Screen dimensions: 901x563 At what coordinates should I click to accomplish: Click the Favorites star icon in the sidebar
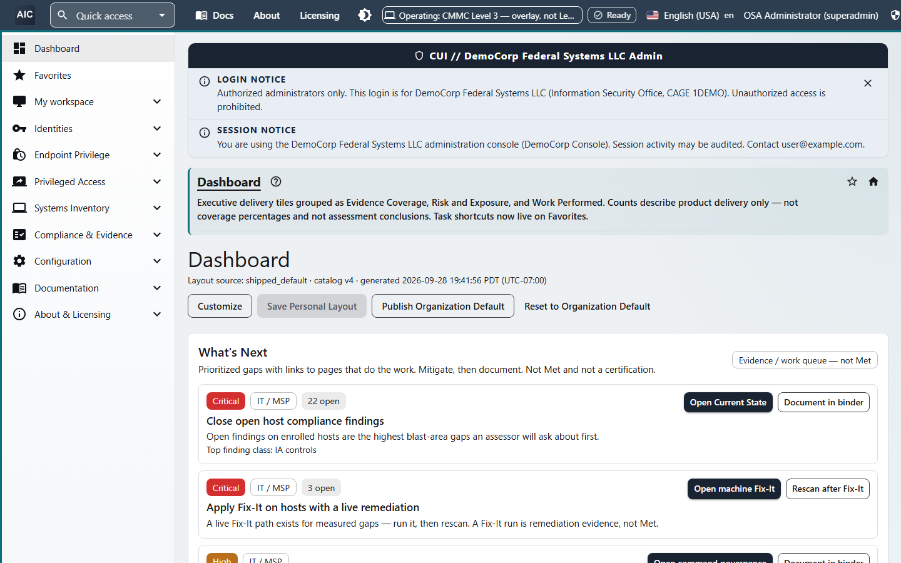pos(19,75)
